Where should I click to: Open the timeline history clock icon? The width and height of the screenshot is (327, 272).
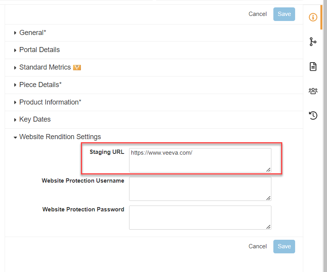tap(313, 115)
